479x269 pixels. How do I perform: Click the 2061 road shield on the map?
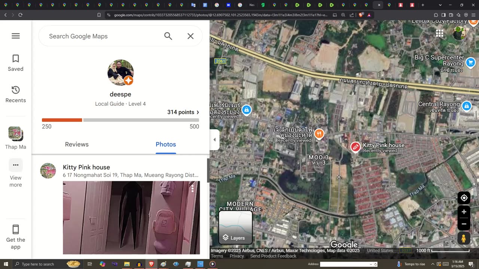click(x=220, y=61)
